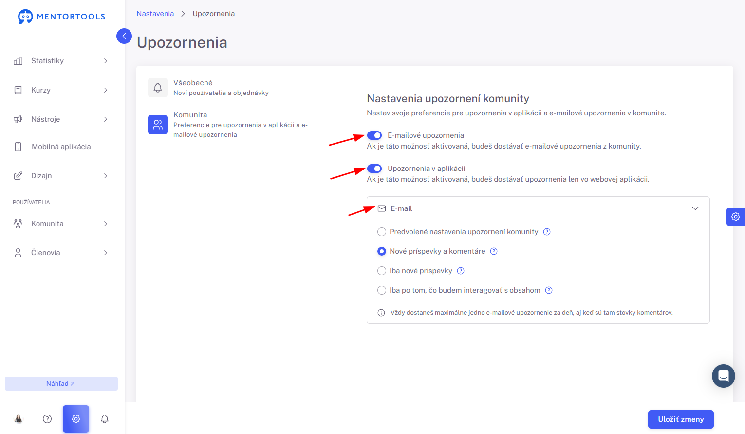Screen dimensions: 745x434
Task: Choose Predvolené nastavenia upozornení komunity option
Action: 382,232
